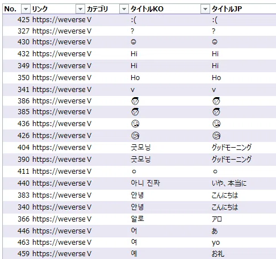Open the weverse link in row 430
Viewport: 276px width, 259px height.
pyautogui.click(x=59, y=42)
